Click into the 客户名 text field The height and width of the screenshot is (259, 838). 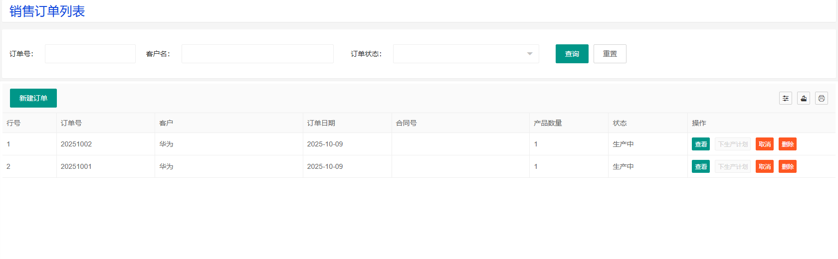tap(257, 54)
